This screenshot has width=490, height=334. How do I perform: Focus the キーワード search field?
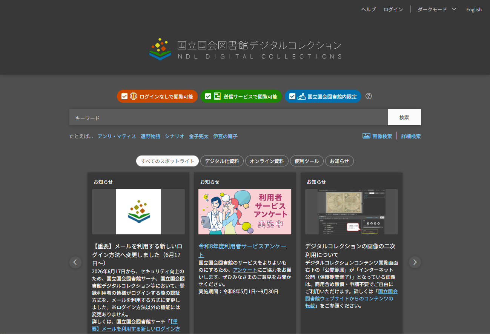pyautogui.click(x=229, y=117)
